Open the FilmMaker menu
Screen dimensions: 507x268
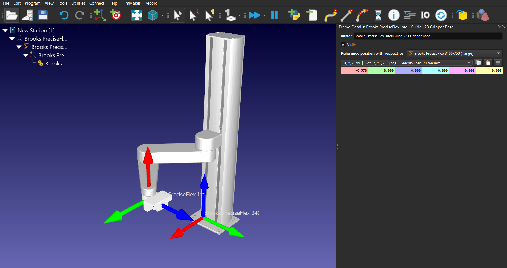point(131,3)
